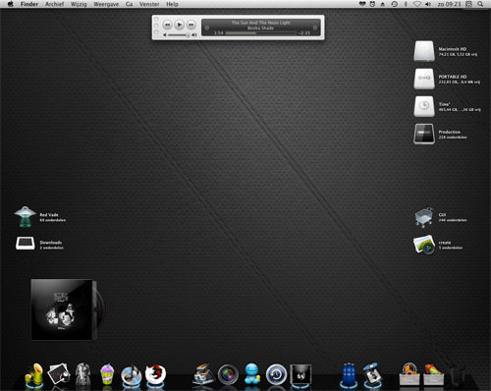Click the Bluetooth menu bar icon
Image resolution: width=491 pixels, height=391 pixels.
point(406,4)
